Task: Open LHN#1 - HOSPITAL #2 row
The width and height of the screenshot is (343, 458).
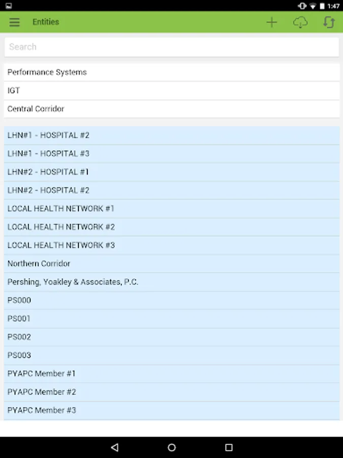Action: 172,135
